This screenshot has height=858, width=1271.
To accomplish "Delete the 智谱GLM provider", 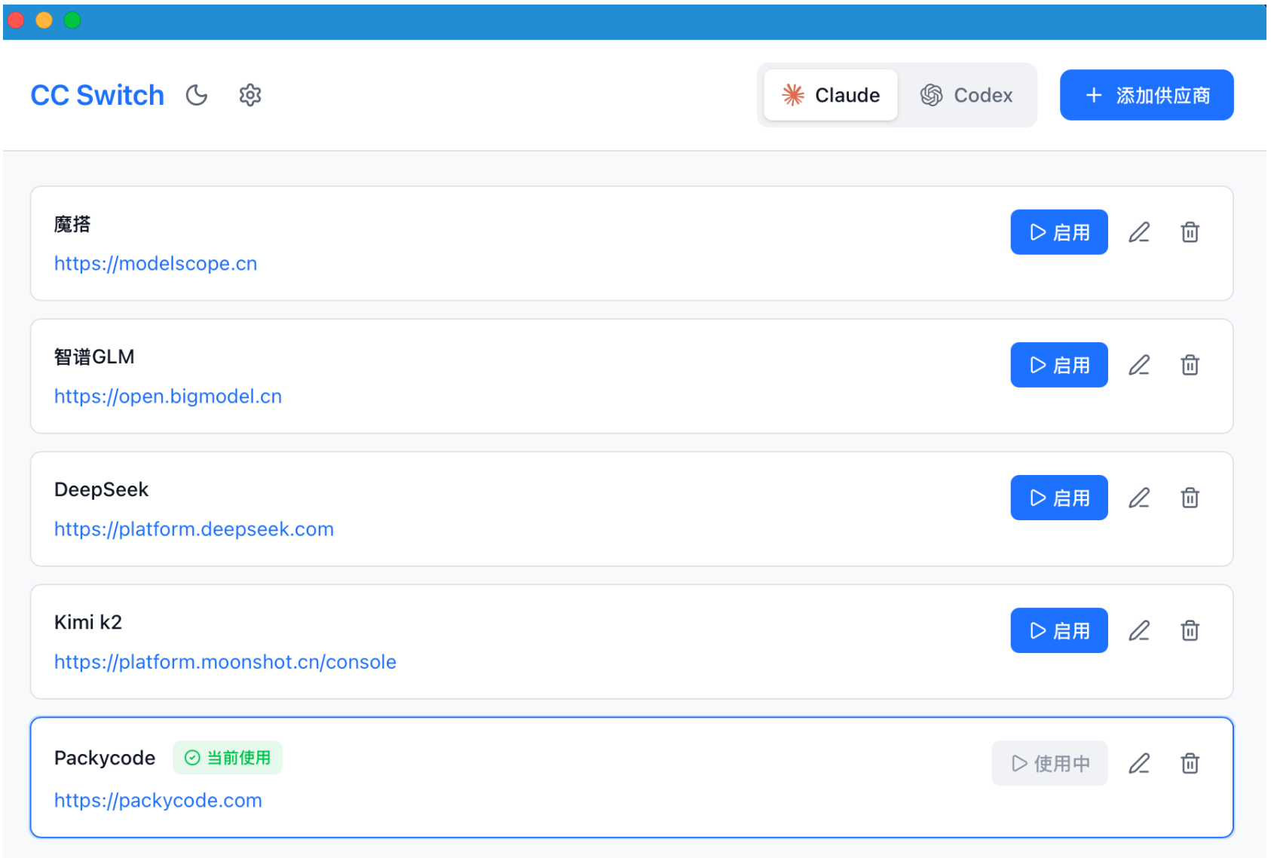I will (x=1190, y=365).
